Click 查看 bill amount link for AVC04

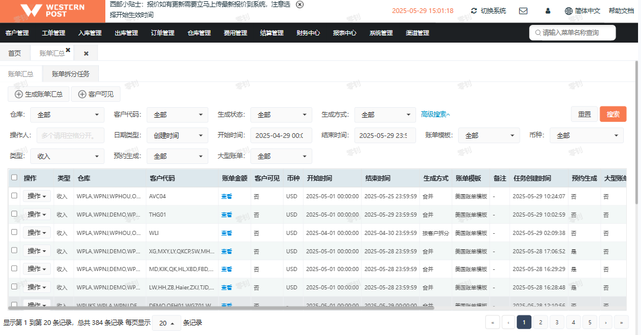227,197
